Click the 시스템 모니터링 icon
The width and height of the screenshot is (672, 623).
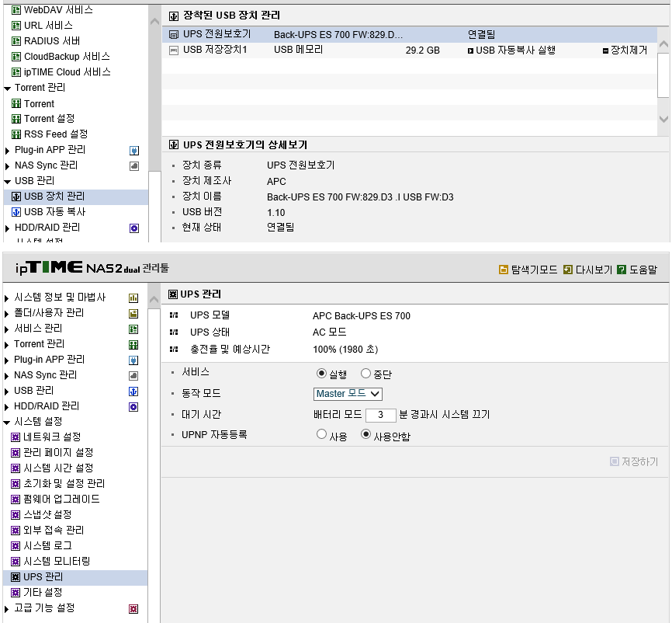[x=16, y=561]
